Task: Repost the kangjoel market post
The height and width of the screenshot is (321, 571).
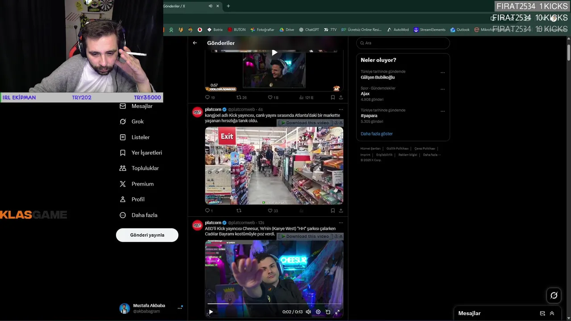Action: (239, 210)
